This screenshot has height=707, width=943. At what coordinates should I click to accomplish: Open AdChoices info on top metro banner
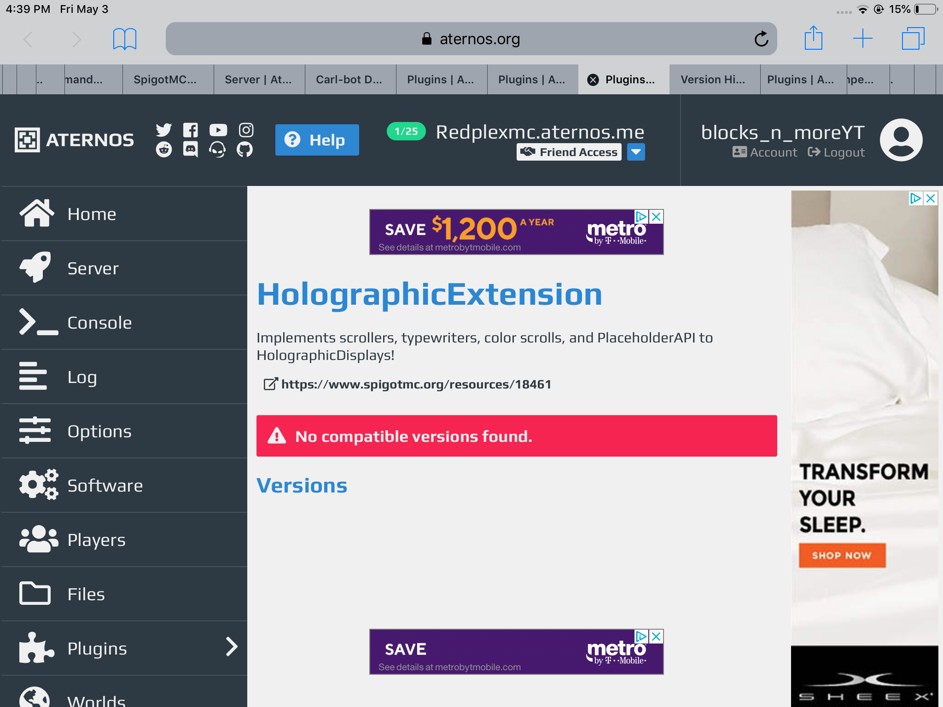(641, 216)
